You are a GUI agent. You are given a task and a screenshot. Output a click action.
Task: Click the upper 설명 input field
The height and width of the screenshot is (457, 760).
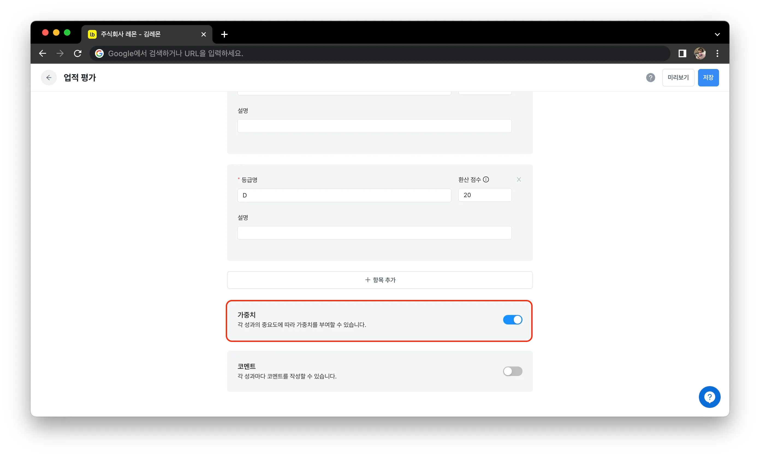[374, 126]
